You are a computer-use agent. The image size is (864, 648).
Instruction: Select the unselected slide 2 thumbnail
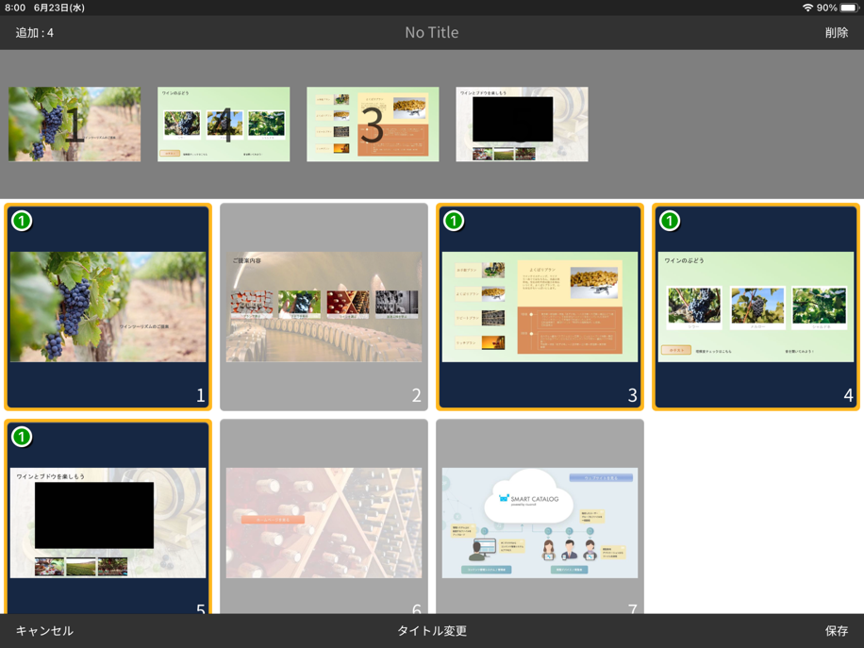(324, 307)
